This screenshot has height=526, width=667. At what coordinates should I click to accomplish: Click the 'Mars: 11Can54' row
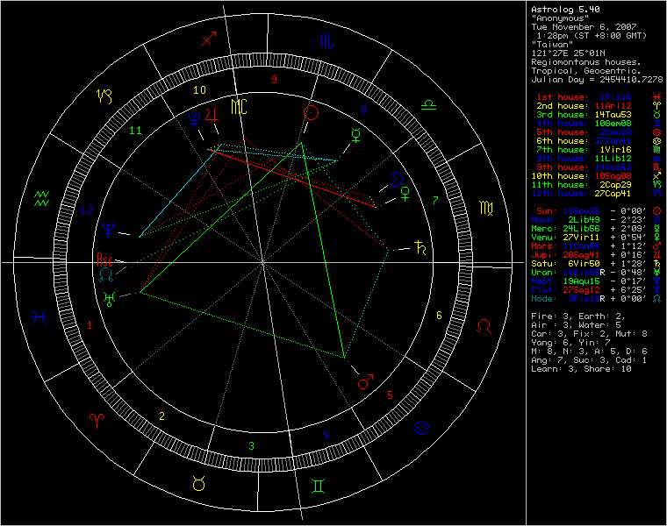pos(597,246)
